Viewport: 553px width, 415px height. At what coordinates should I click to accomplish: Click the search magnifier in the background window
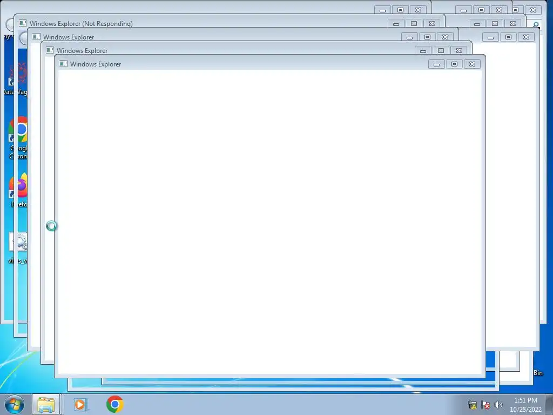[x=536, y=25]
